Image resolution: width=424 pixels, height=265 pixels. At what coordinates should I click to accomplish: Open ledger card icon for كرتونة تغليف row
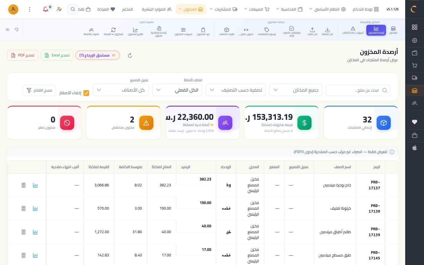pyautogui.click(x=24, y=208)
